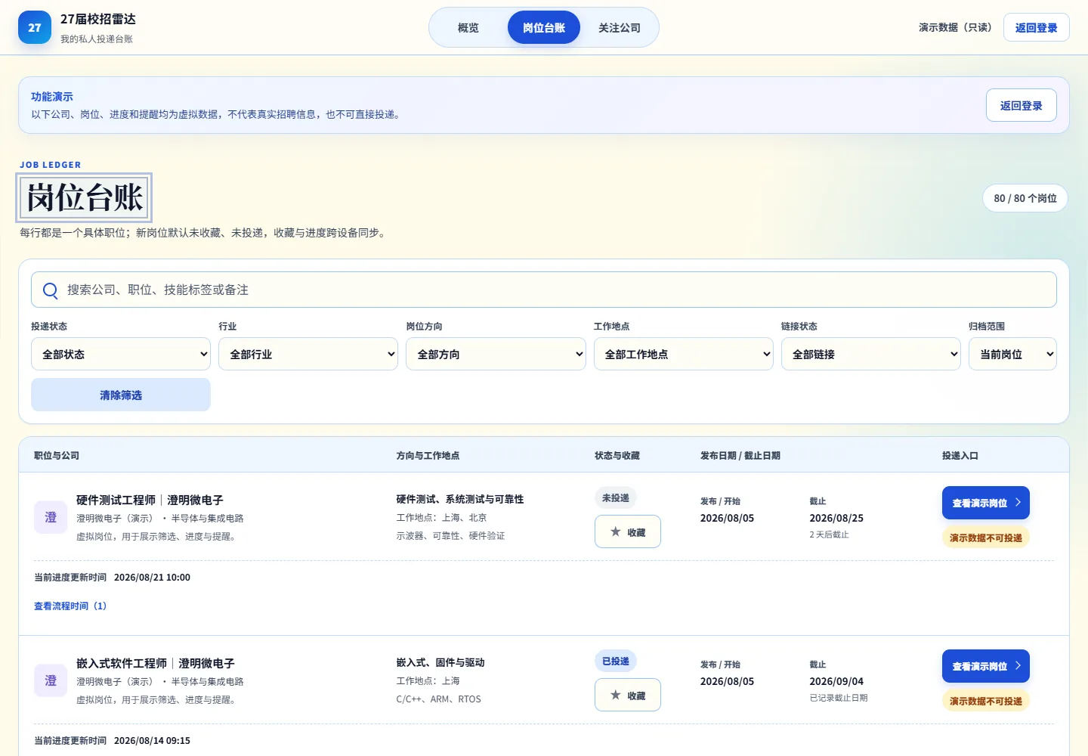
Task: Click 嵌入式、固件与驱动 text
Action: (440, 662)
